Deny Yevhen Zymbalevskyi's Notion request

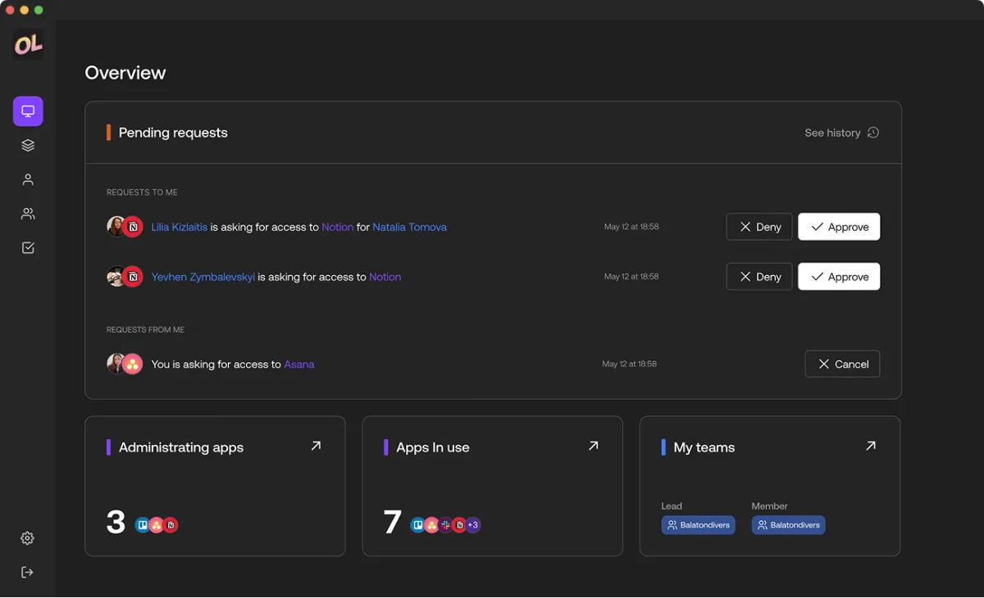(x=759, y=277)
